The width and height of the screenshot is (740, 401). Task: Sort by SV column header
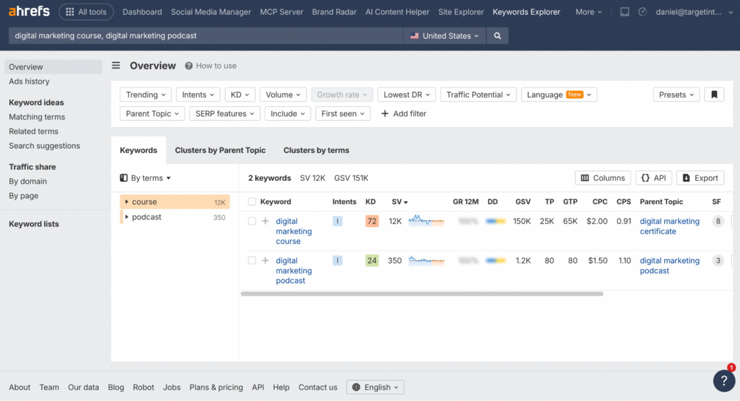coord(400,202)
